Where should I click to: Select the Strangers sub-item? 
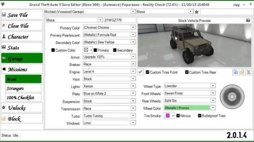coord(23,88)
